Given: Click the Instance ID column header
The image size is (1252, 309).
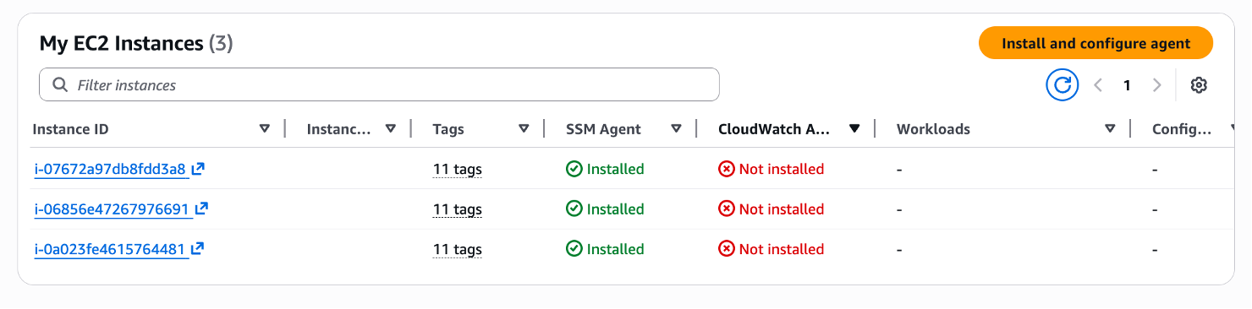Looking at the screenshot, I should pyautogui.click(x=70, y=129).
